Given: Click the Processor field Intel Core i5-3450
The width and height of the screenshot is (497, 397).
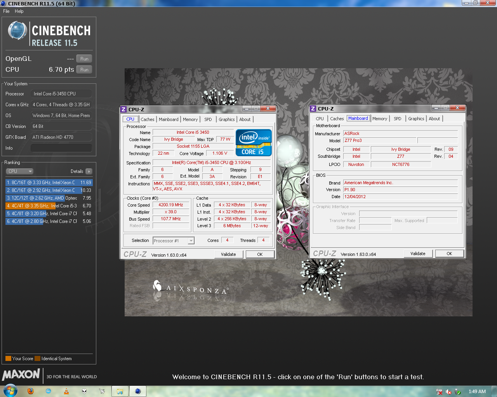Looking at the screenshot, I should tap(61, 94).
